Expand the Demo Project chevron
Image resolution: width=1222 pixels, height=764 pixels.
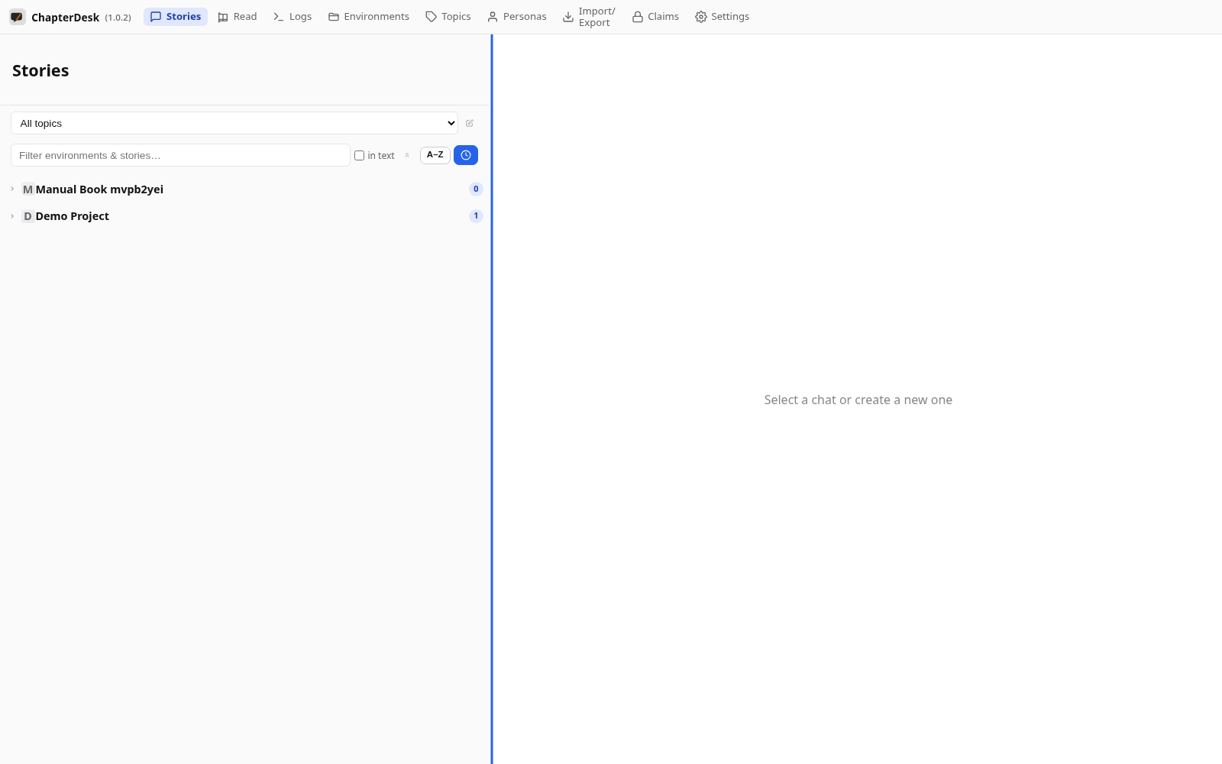pyautogui.click(x=12, y=216)
